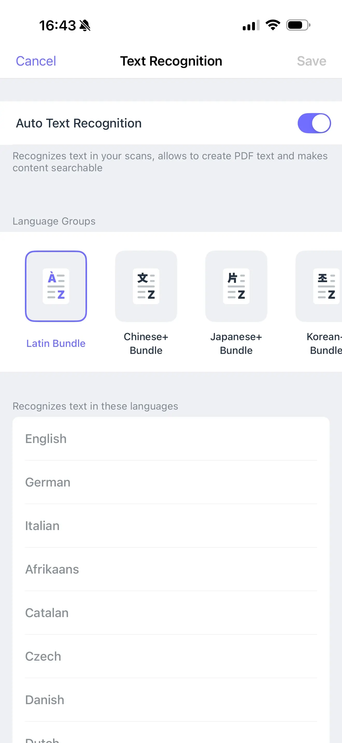Tap the Catalan language row
Screen dimensions: 342x743
tap(171, 613)
